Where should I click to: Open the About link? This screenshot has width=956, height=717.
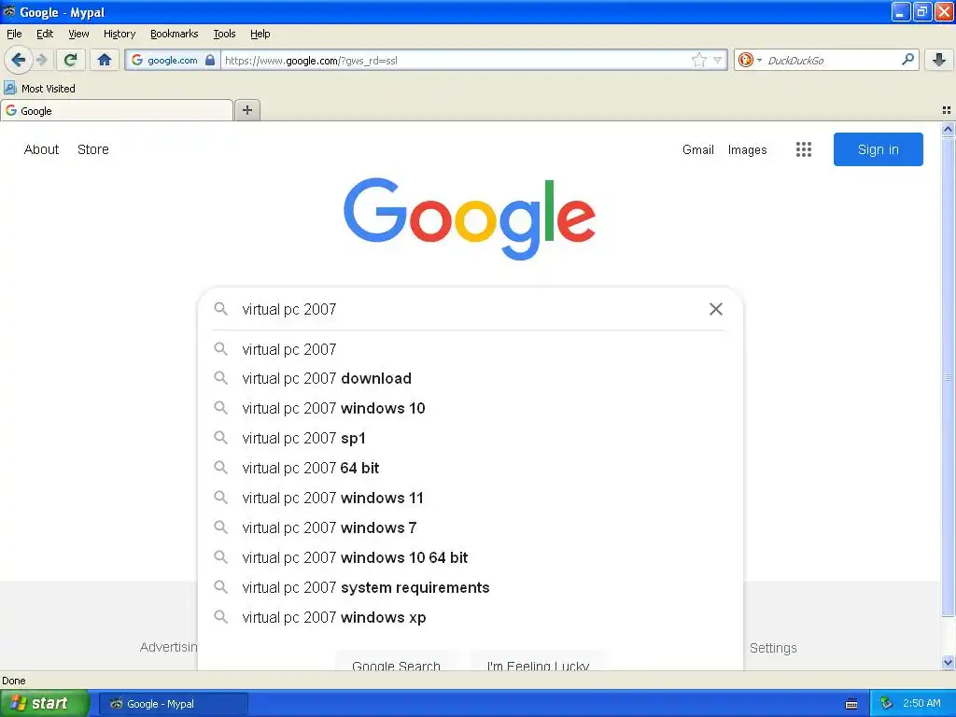point(41,149)
